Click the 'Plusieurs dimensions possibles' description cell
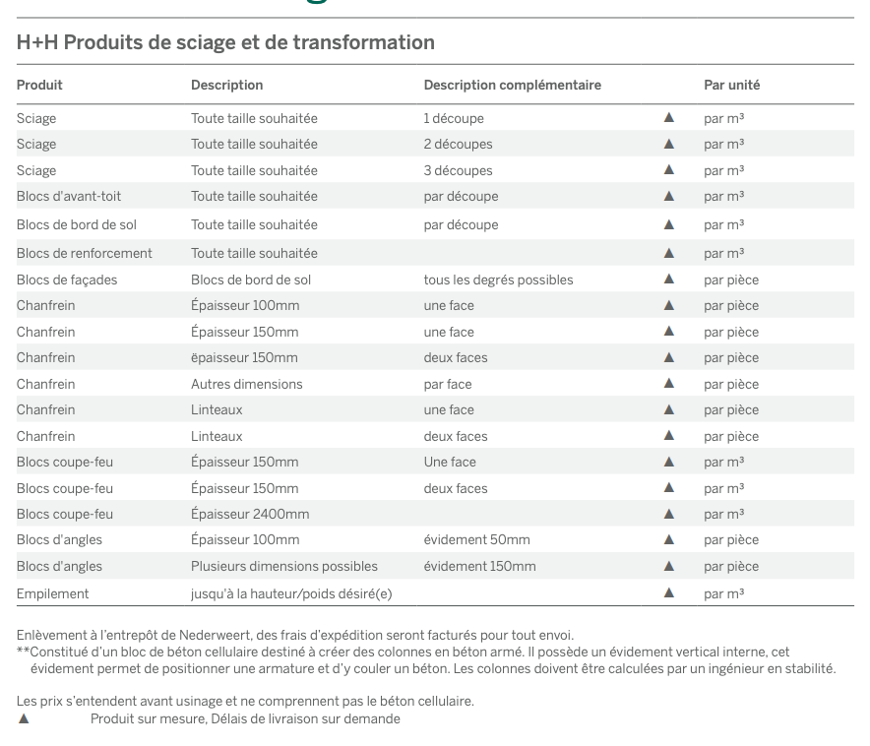This screenshot has width=870, height=746. tap(283, 566)
